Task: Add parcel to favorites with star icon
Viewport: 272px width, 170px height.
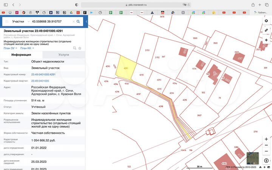Action: coord(80,48)
